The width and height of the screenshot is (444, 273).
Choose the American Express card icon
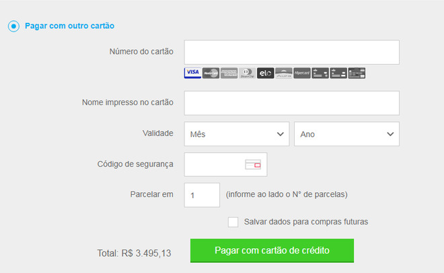tap(229, 73)
